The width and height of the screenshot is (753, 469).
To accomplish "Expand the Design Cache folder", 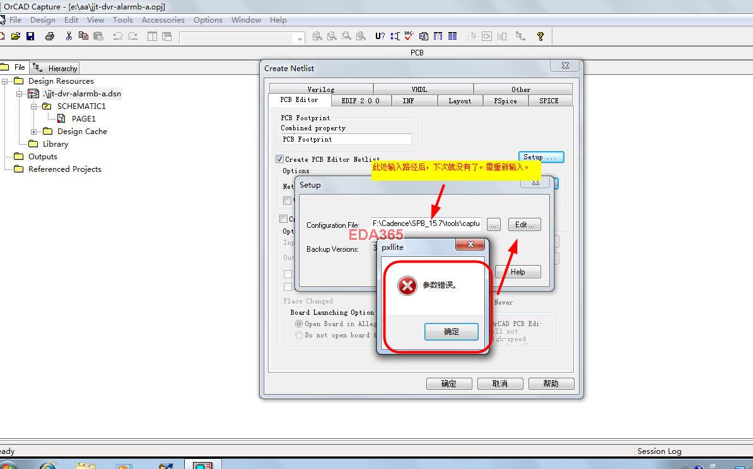I will coord(33,132).
